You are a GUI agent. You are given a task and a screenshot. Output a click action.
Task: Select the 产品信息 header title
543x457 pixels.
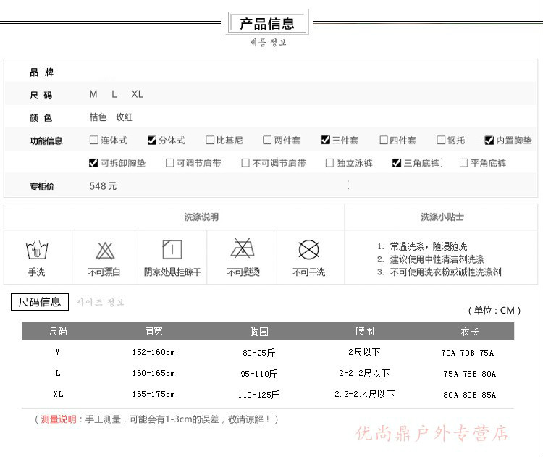pos(267,23)
